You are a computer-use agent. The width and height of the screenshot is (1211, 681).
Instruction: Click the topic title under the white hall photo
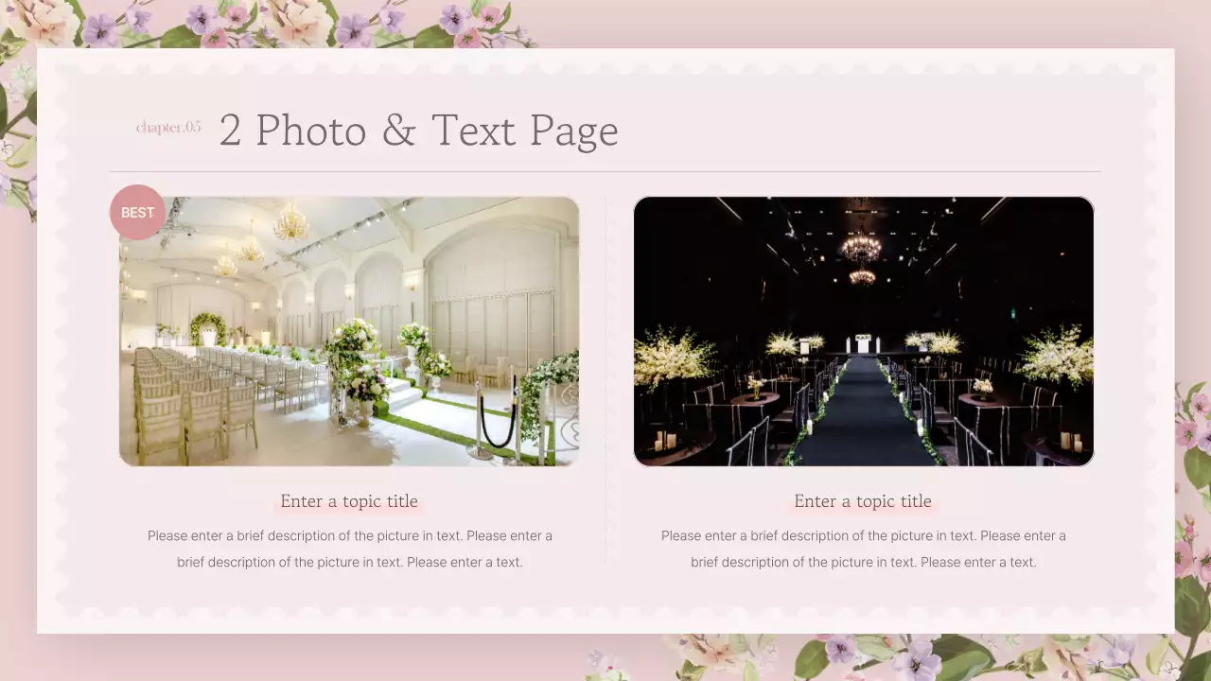click(x=349, y=501)
